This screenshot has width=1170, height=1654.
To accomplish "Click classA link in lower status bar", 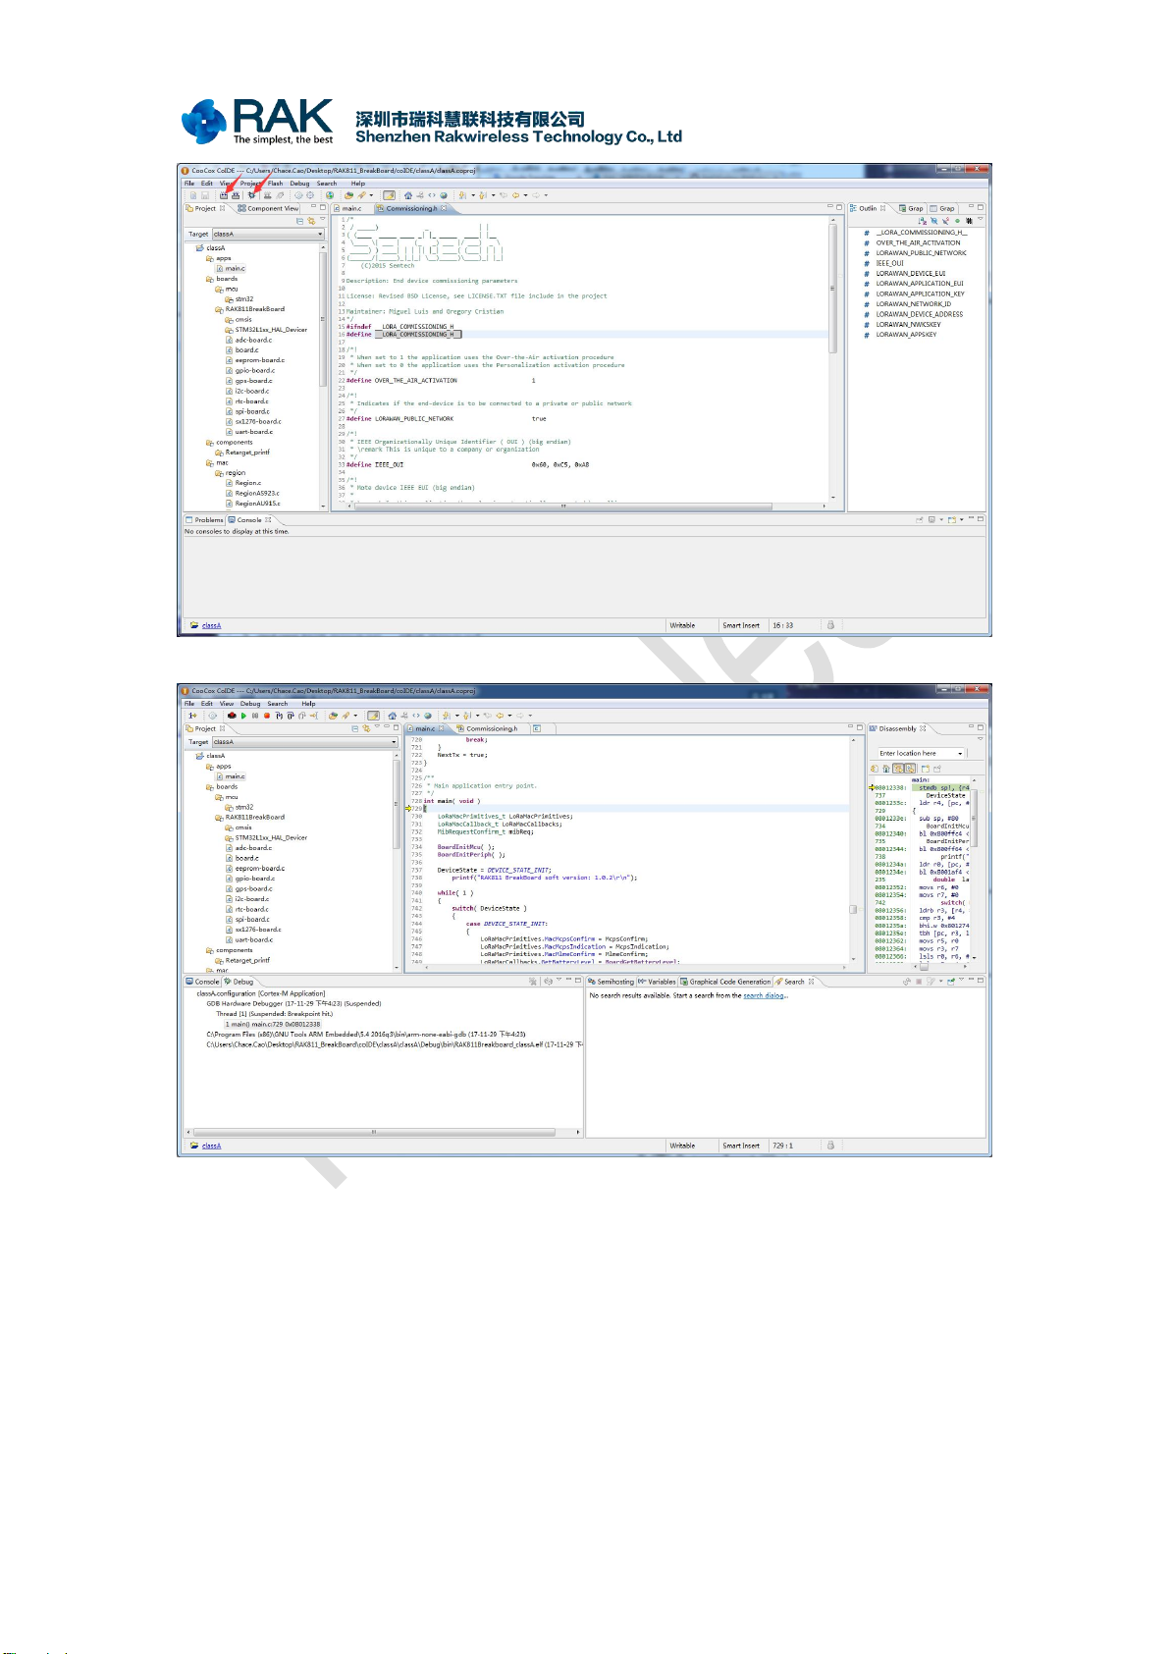I will tap(211, 1146).
